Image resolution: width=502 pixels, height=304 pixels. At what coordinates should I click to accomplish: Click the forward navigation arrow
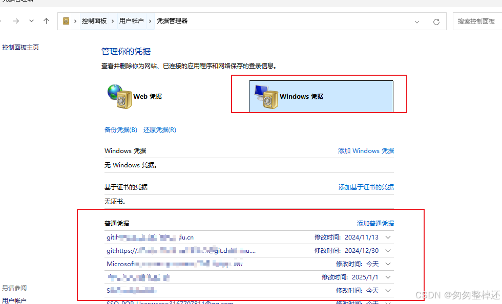click(16, 21)
